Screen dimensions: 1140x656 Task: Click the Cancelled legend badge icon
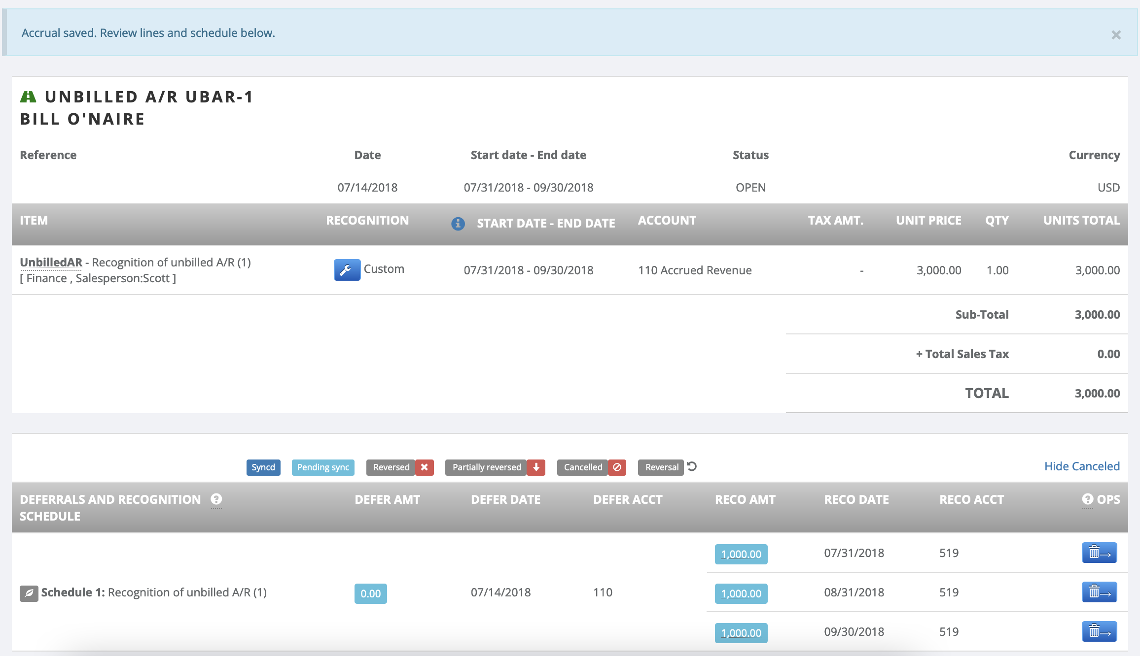pyautogui.click(x=617, y=467)
